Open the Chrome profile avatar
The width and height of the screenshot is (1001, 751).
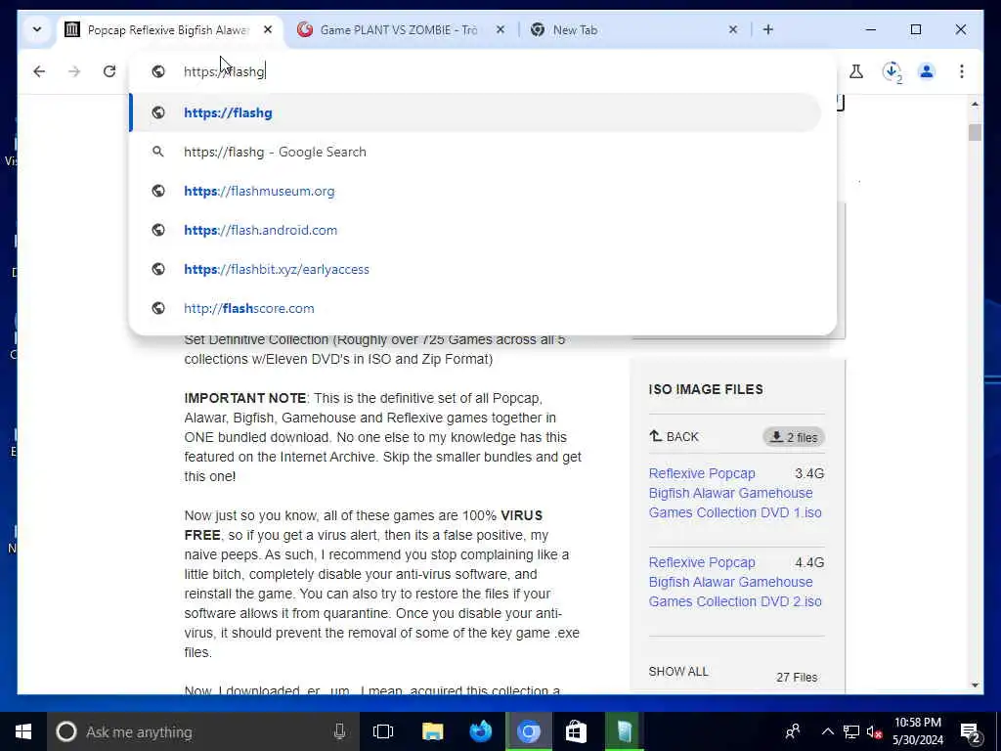[927, 71]
